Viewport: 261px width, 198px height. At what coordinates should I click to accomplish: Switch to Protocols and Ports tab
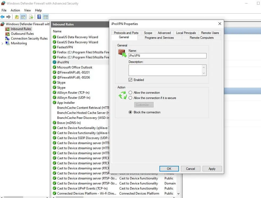pyautogui.click(x=126, y=33)
